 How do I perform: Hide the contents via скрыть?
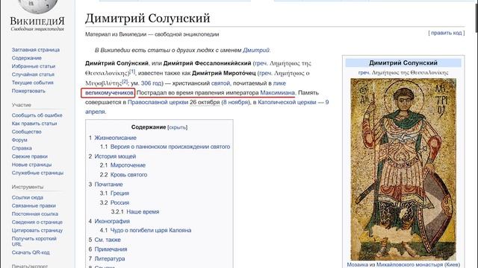click(x=178, y=127)
